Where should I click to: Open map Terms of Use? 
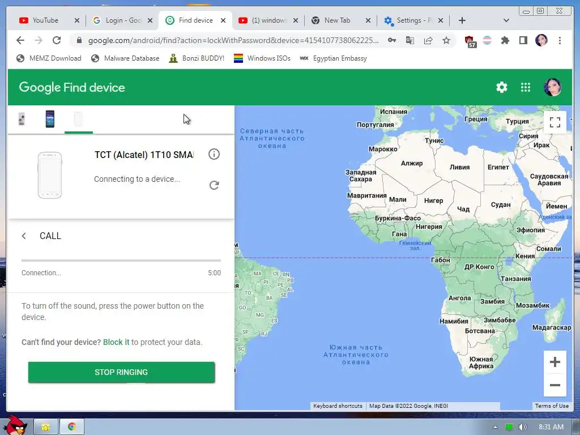click(x=552, y=406)
